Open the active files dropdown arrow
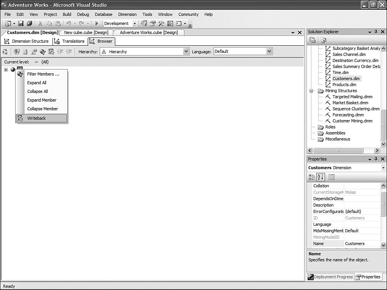Screen dimensions: 387x290 (293, 32)
